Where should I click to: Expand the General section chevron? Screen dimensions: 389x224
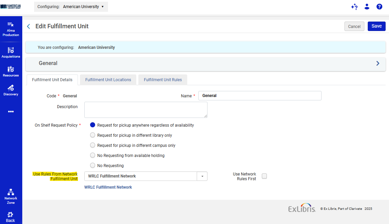click(x=378, y=63)
